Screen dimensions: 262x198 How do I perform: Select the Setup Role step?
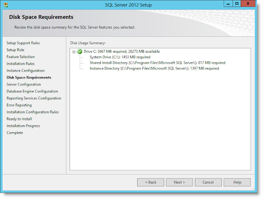point(16,50)
